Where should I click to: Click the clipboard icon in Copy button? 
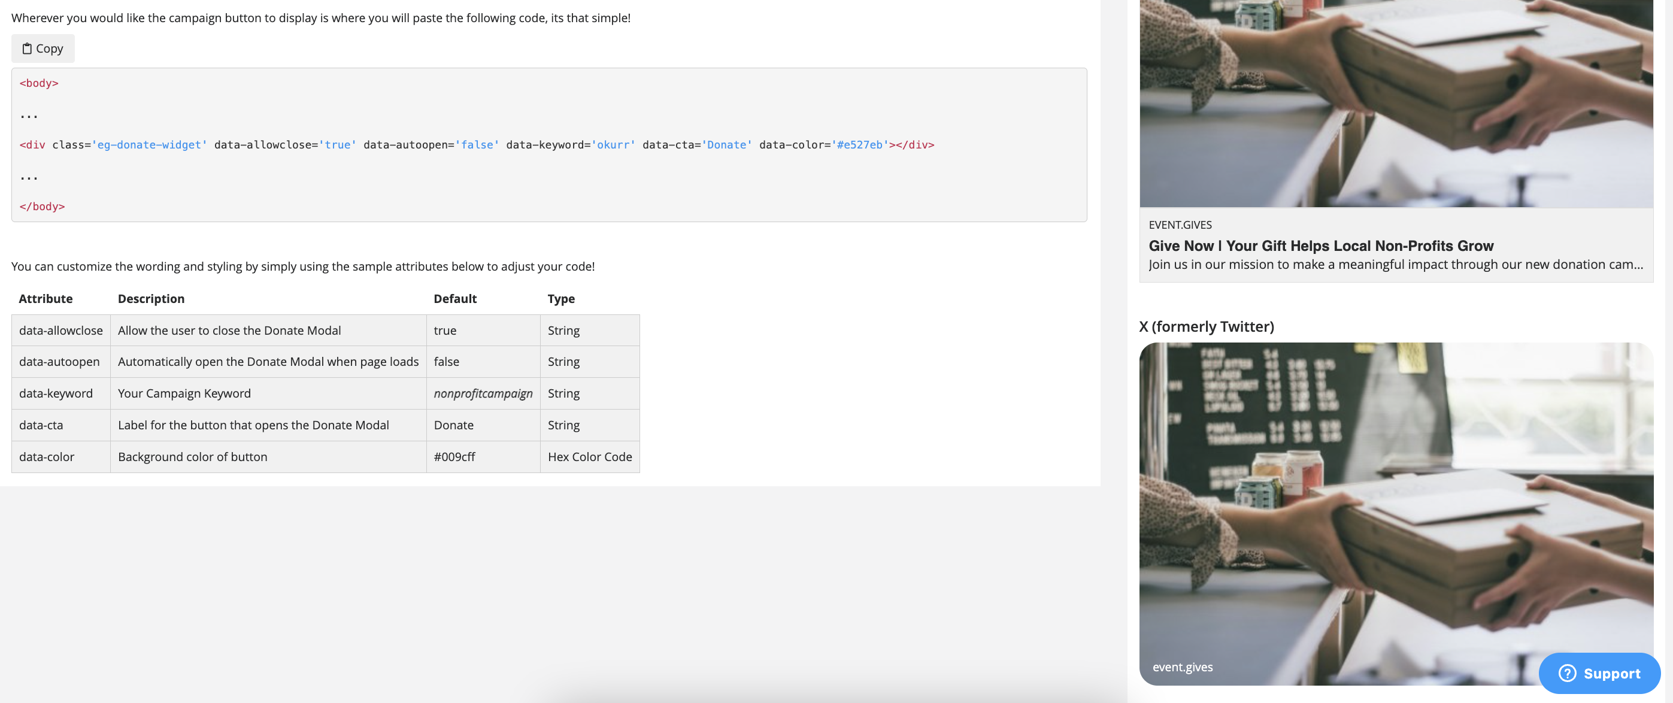pos(26,49)
